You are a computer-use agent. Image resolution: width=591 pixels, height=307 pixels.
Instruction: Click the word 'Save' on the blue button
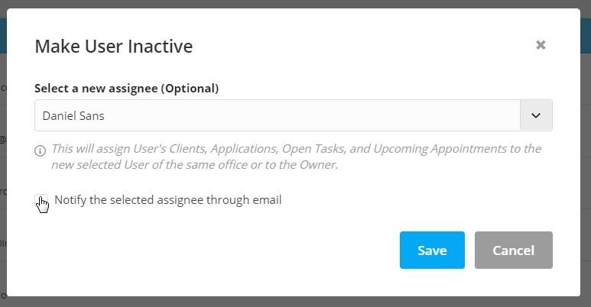(432, 250)
